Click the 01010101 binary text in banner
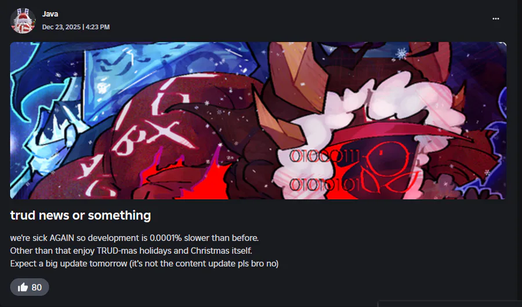 (x=325, y=185)
